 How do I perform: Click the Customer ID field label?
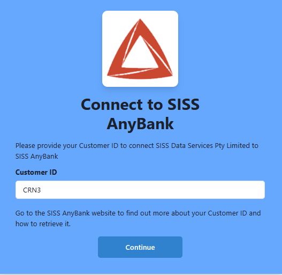click(36, 172)
